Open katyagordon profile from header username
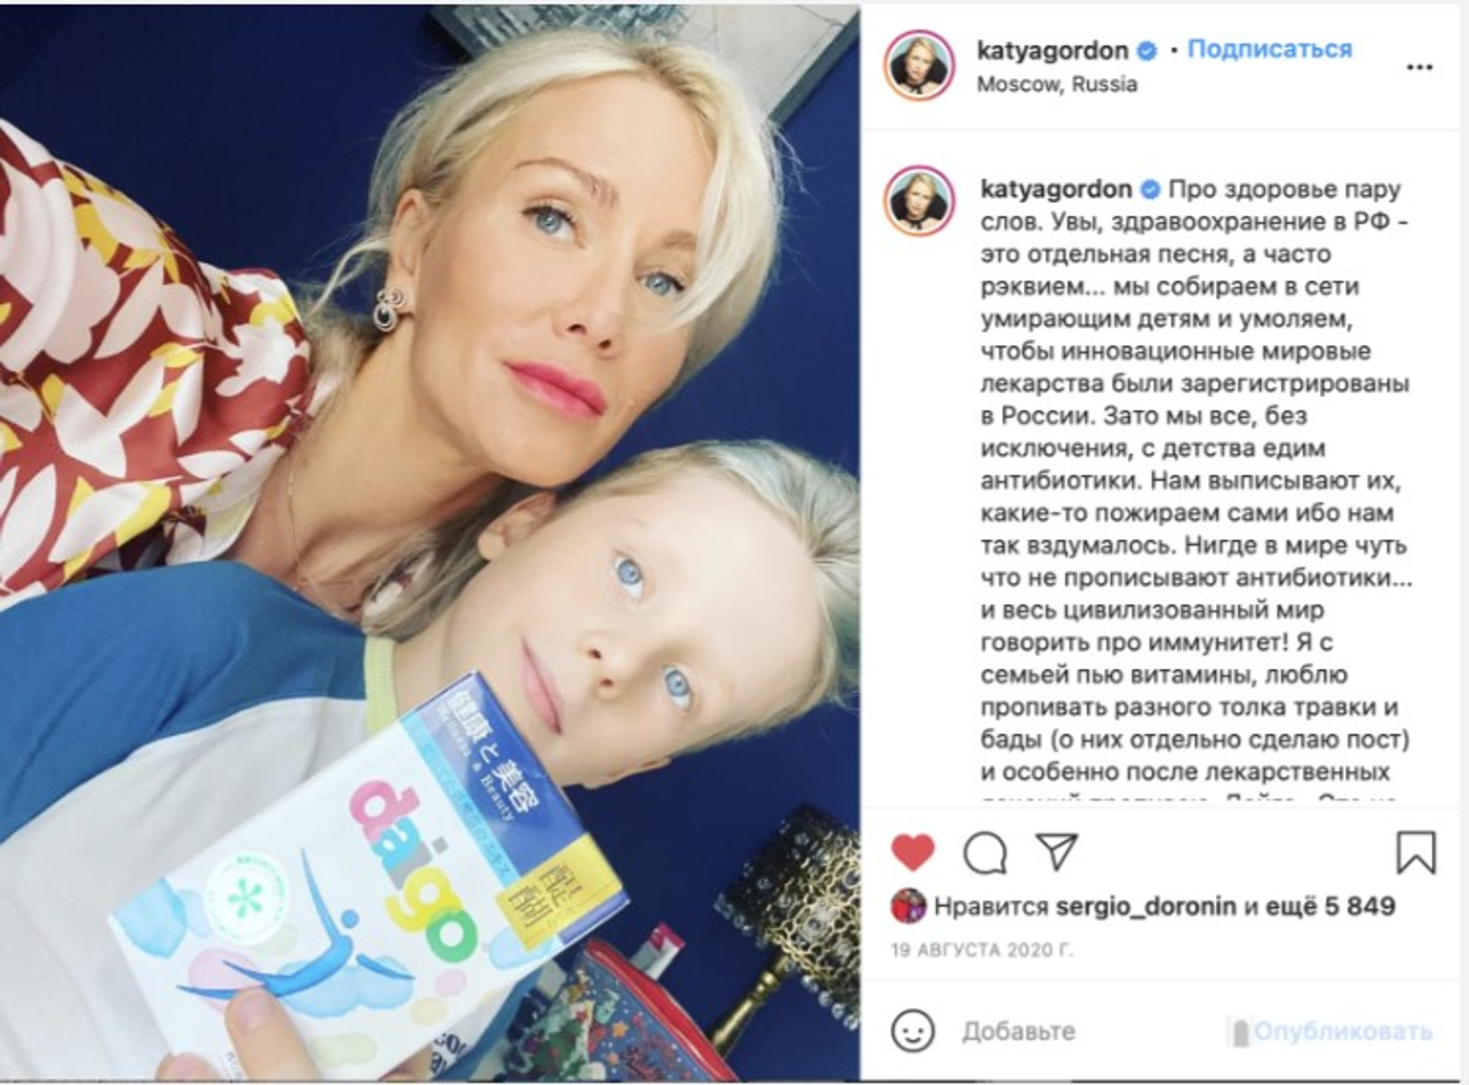This screenshot has height=1085, width=1469. 1053,51
